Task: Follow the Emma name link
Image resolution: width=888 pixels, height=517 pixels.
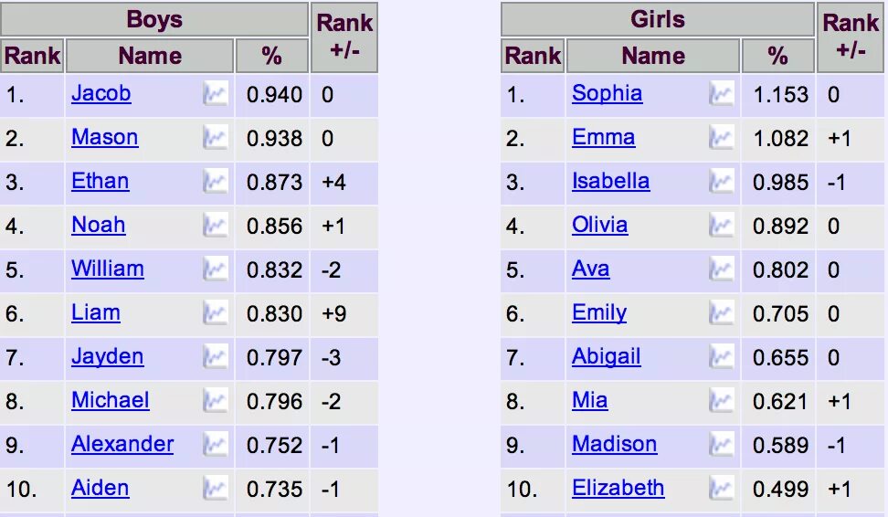Action: pos(604,137)
